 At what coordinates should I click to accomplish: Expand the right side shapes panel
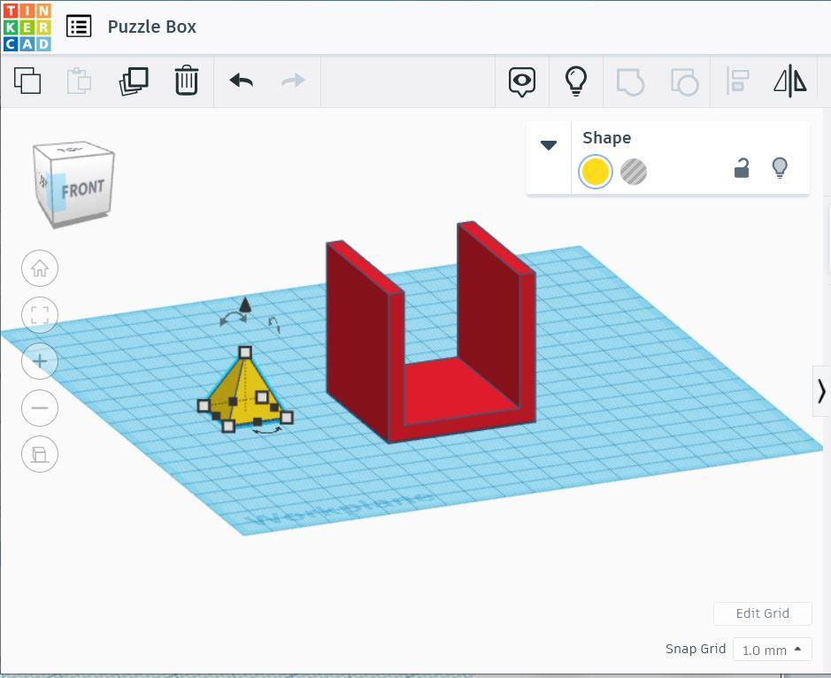pos(821,391)
